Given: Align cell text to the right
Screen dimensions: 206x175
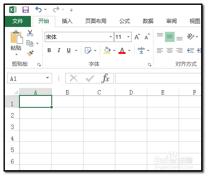Looking at the screenshot, I should 179,50.
